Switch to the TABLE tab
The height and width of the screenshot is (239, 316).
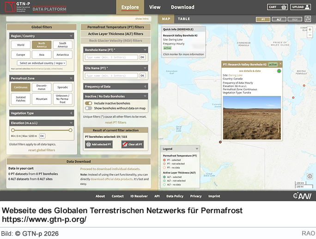point(184,19)
